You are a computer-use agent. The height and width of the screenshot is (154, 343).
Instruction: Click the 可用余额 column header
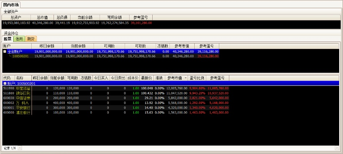tap(114, 17)
